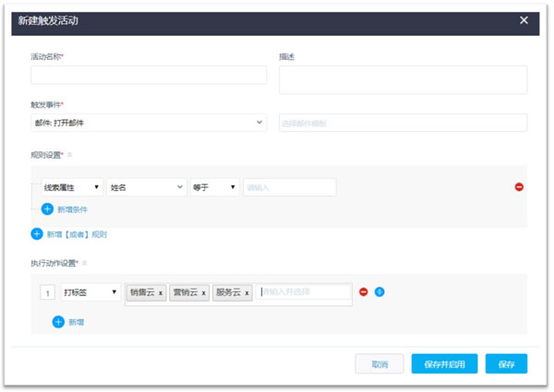Collapse the 执行动作设置 section chevron
This screenshot has height=392, width=554.
point(84,263)
